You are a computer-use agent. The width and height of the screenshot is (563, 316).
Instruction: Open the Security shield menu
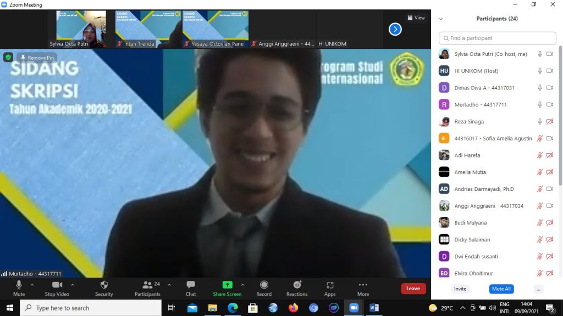104,289
